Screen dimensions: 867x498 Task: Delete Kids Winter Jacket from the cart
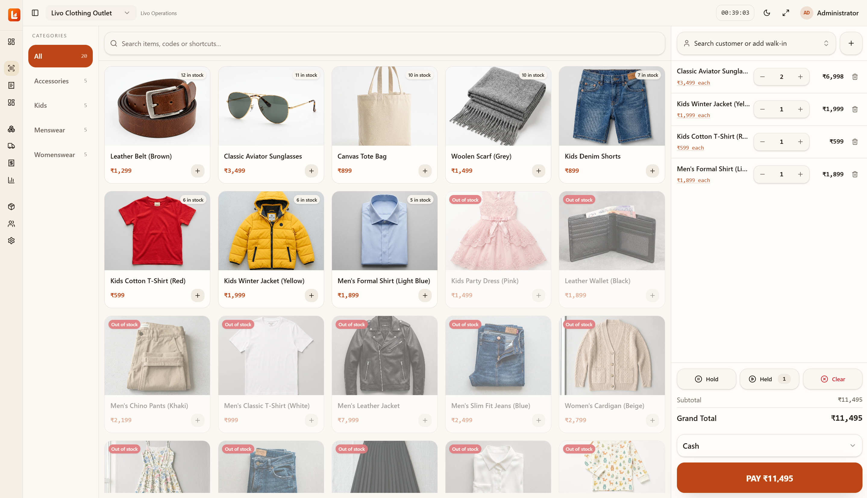[x=855, y=109]
